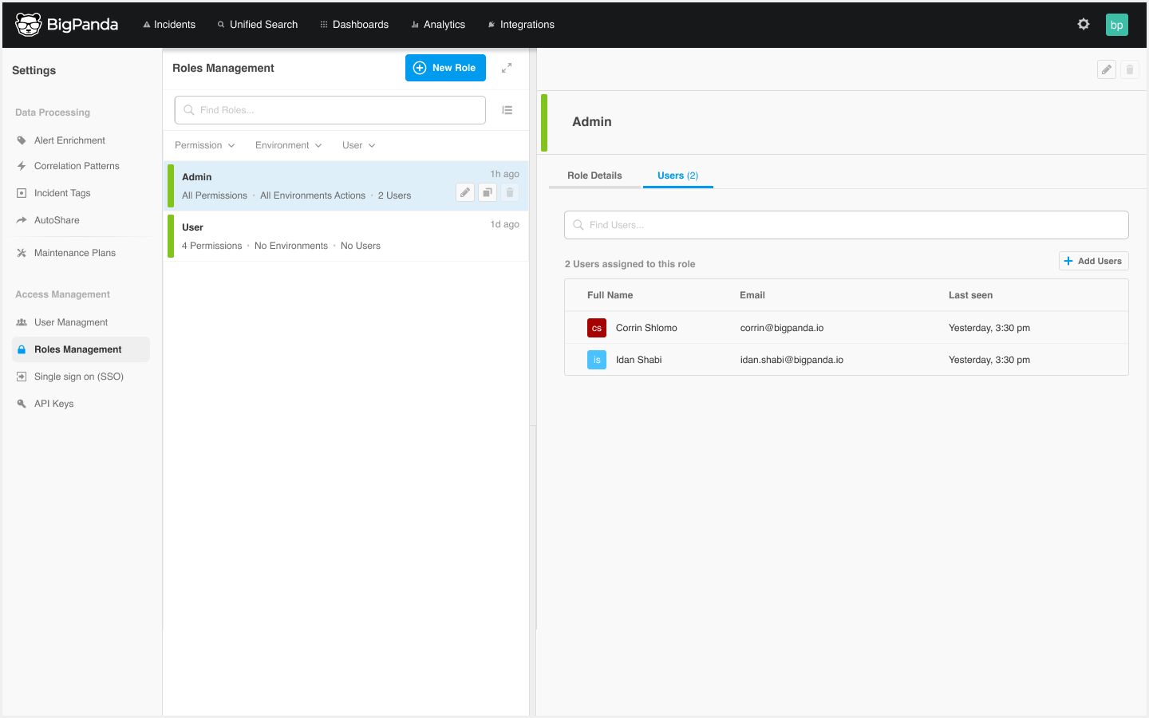The width and height of the screenshot is (1149, 718).
Task: Duplicate the Admin role
Action: (x=488, y=192)
